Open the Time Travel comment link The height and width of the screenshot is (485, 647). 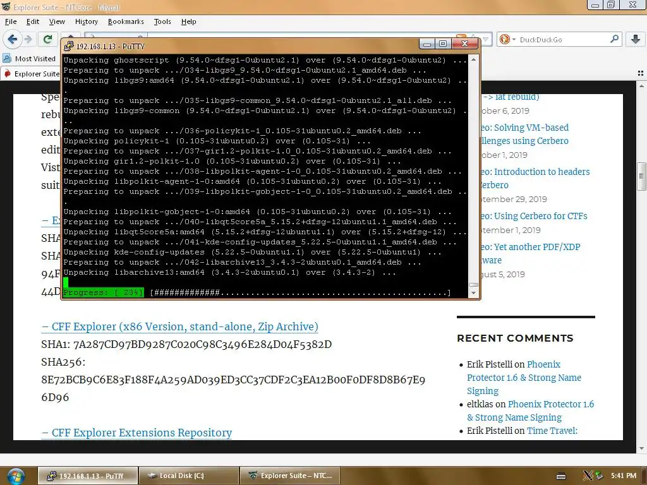tap(552, 431)
